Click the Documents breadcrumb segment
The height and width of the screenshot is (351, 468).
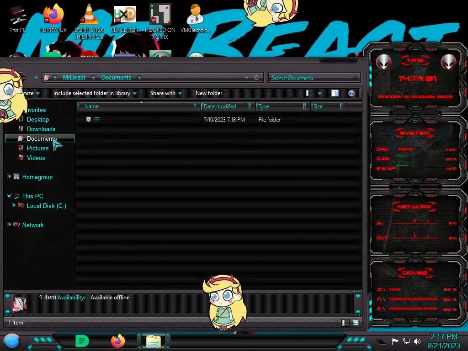point(116,77)
